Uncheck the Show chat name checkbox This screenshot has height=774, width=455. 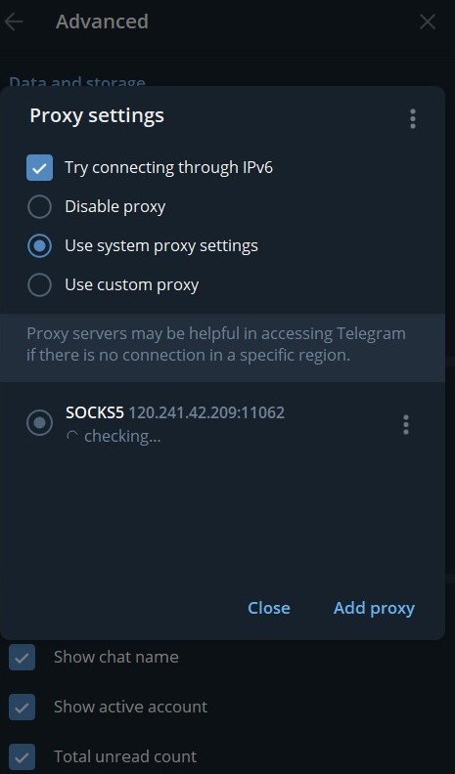[x=22, y=657]
